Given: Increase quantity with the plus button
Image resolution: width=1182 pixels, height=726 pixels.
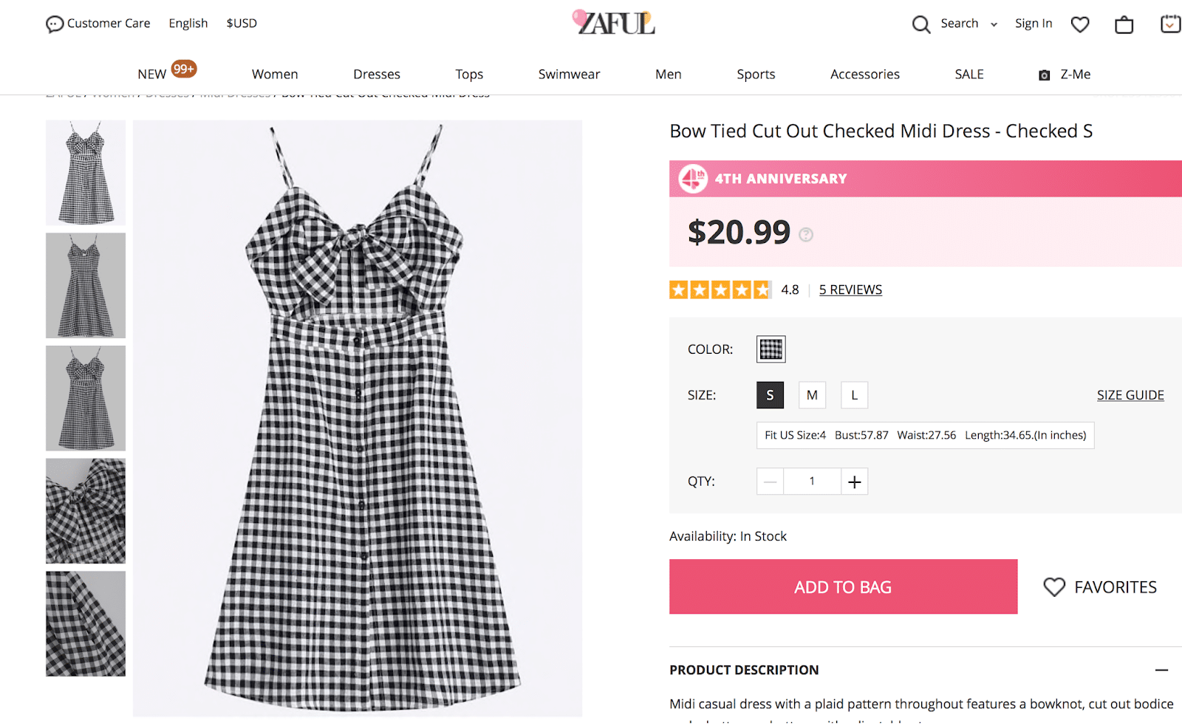Looking at the screenshot, I should pyautogui.click(x=855, y=482).
